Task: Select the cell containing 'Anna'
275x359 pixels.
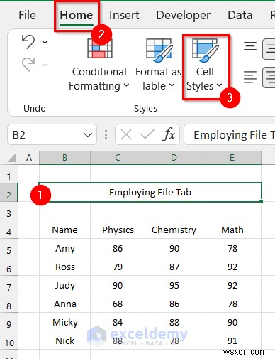Action: click(64, 304)
